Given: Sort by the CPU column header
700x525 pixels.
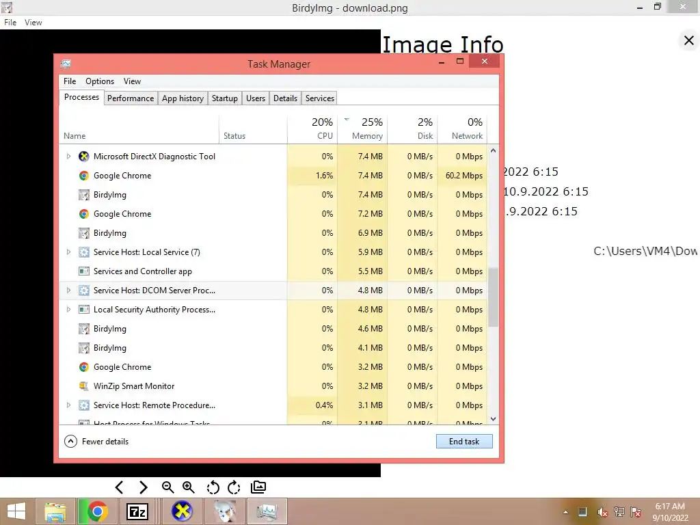Looking at the screenshot, I should tap(312, 129).
